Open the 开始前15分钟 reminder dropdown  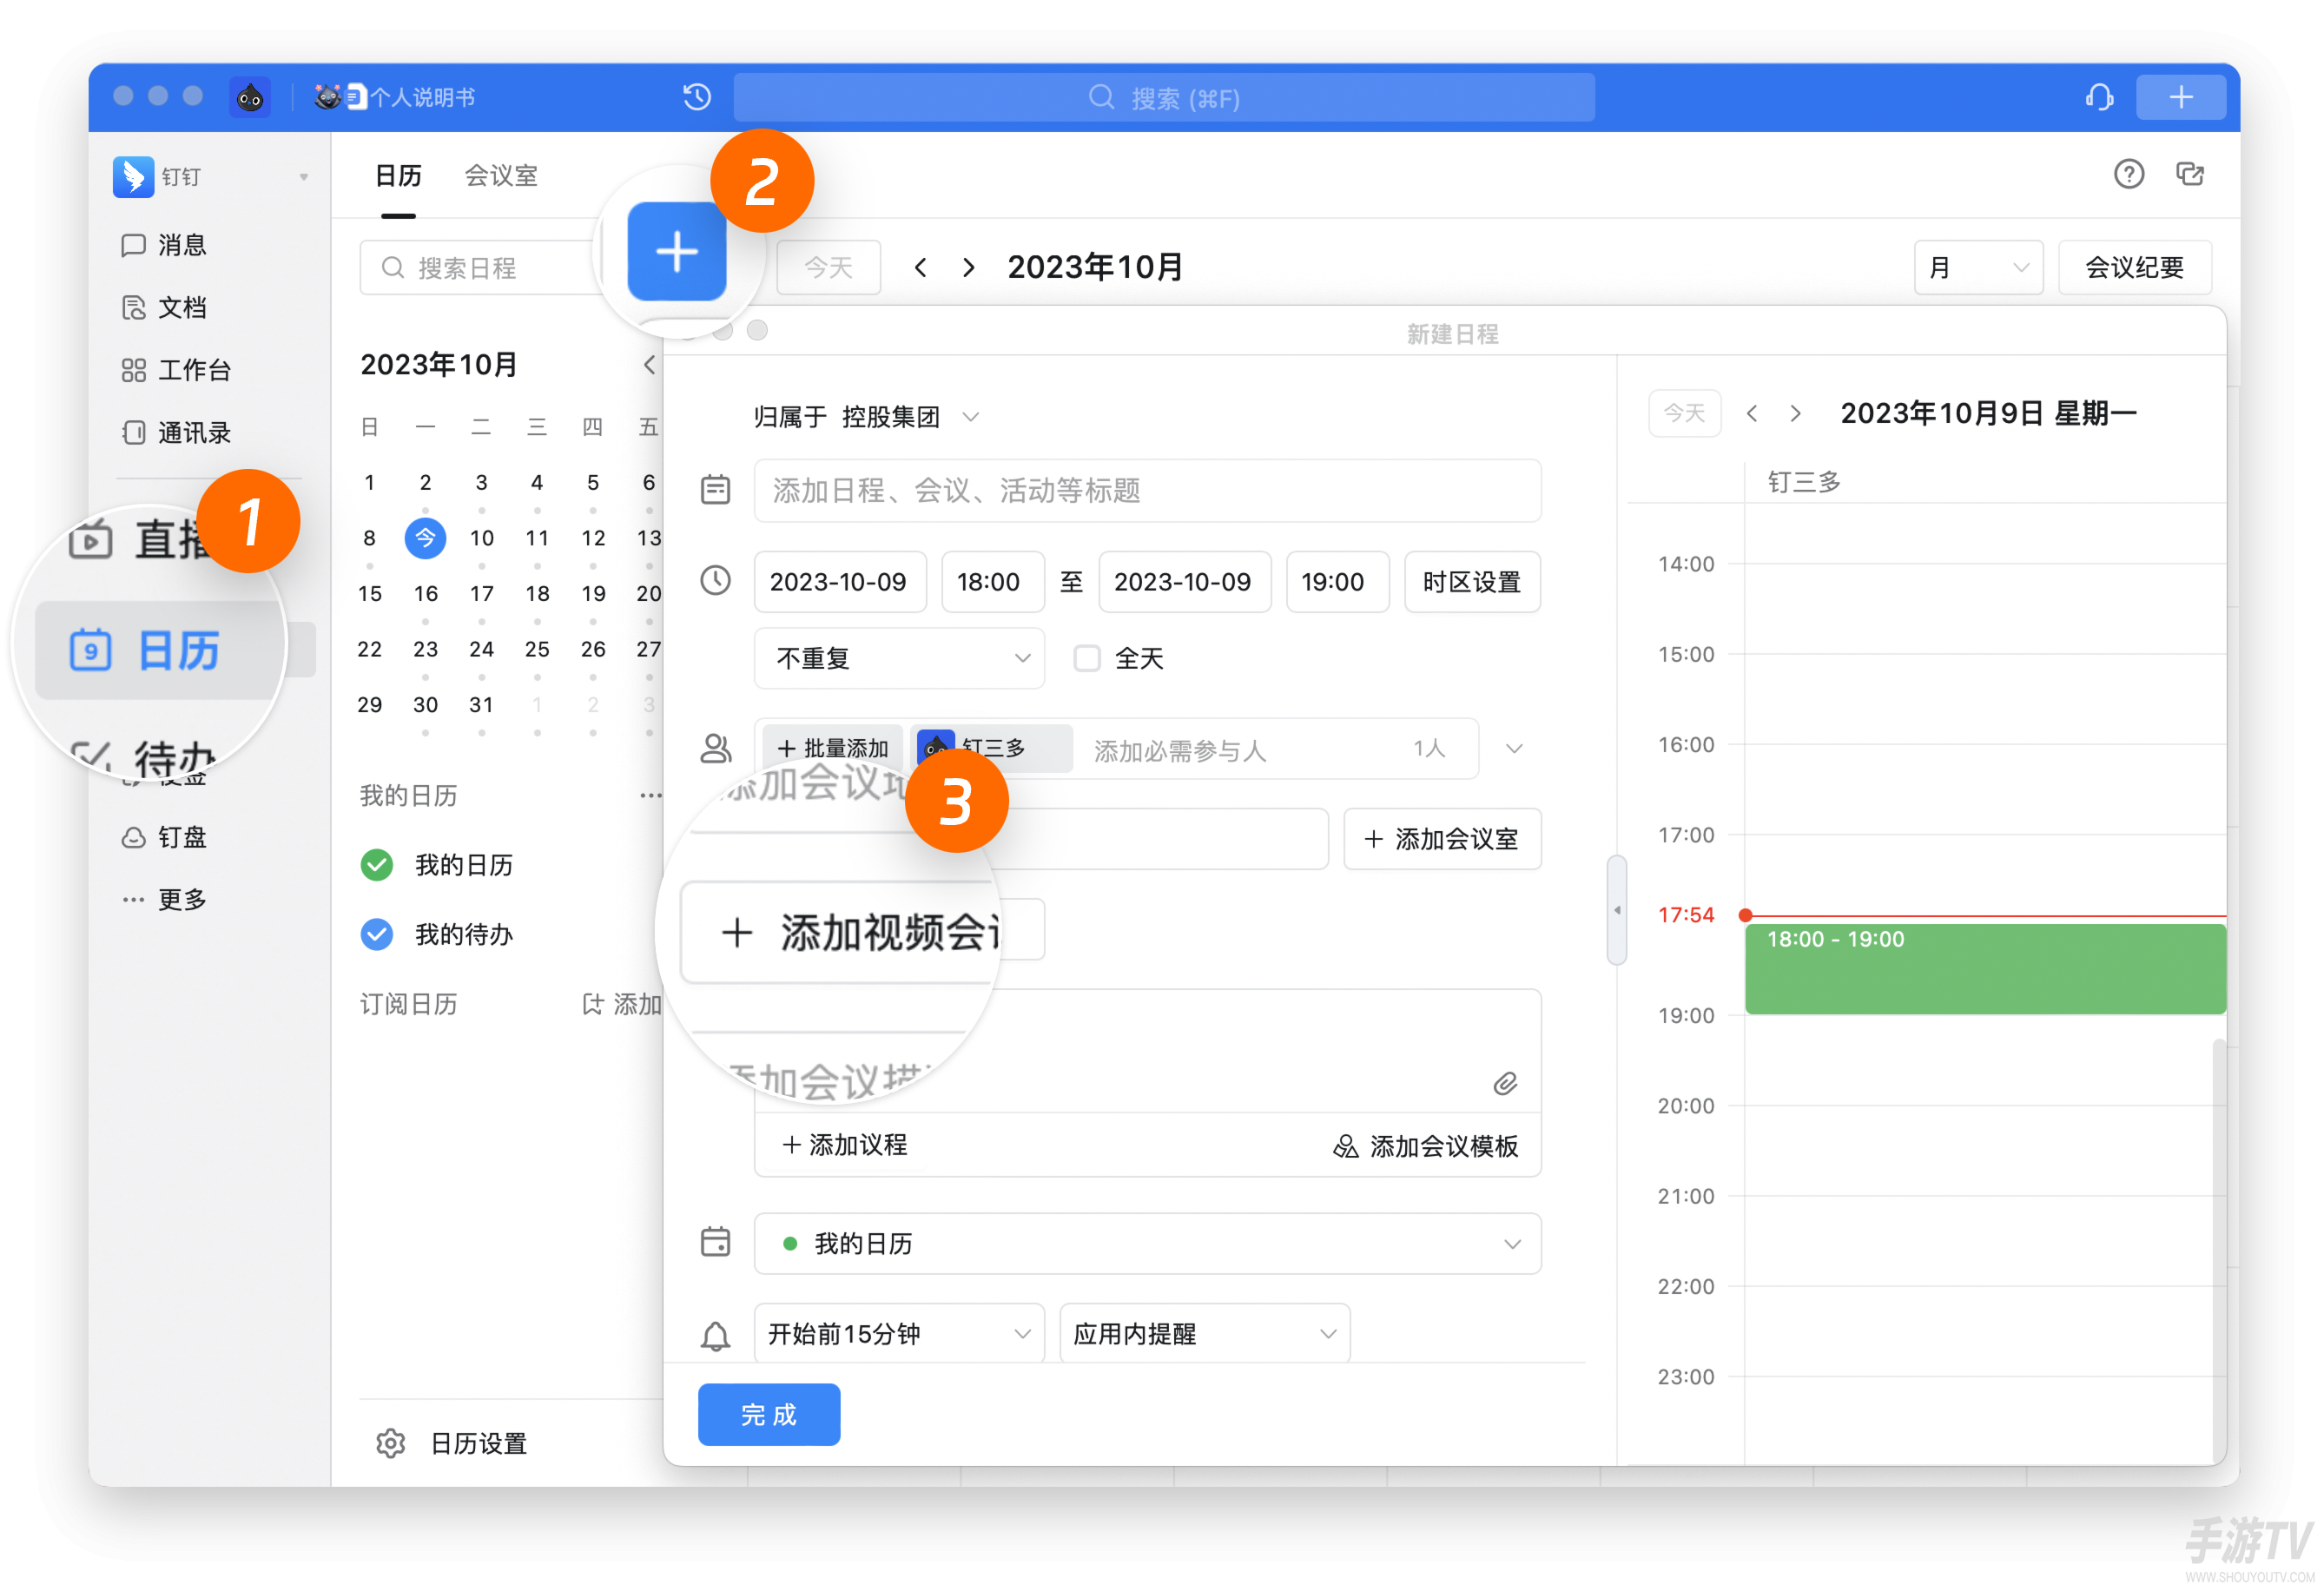click(x=899, y=1333)
